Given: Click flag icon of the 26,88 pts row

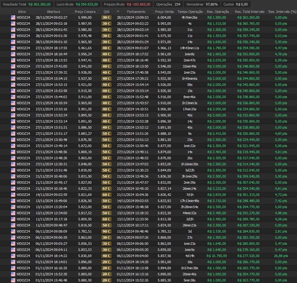Looking at the screenshot, I should click(x=13, y=256).
